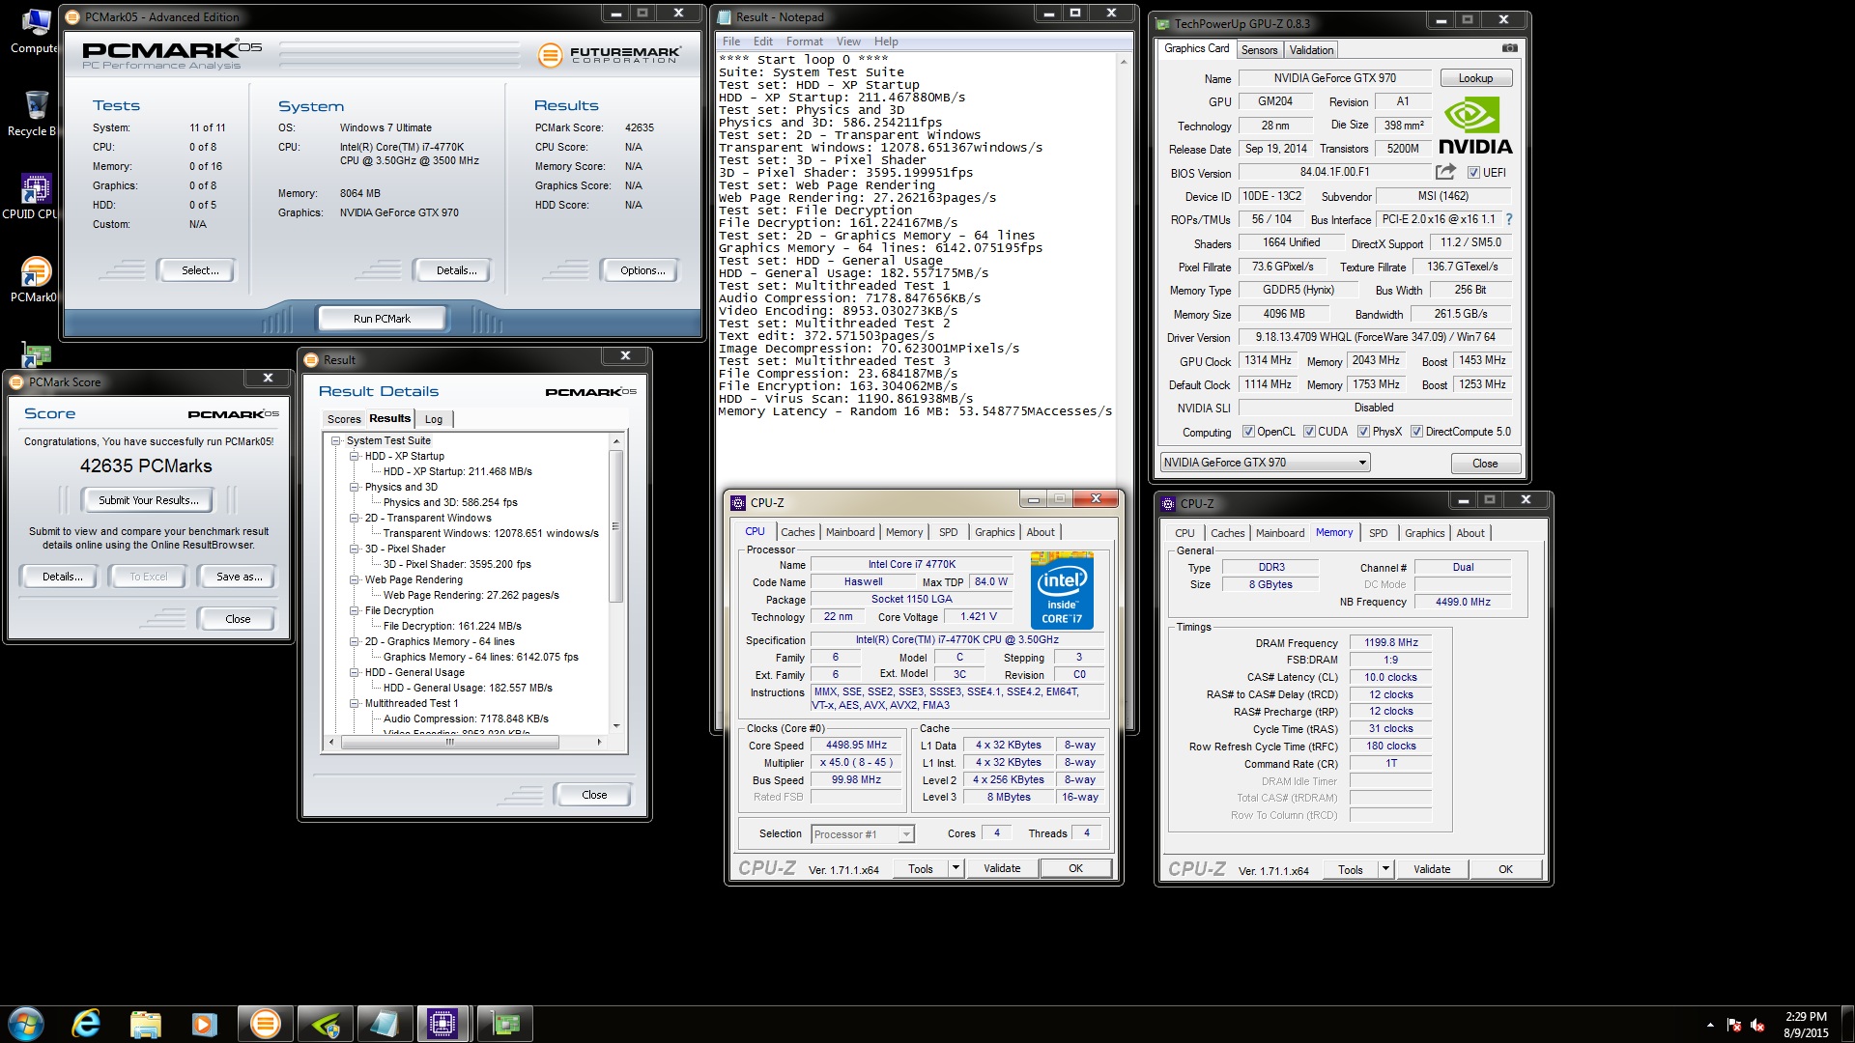This screenshot has height=1043, width=1855.
Task: Click the Run PCMark button
Action: (382, 318)
